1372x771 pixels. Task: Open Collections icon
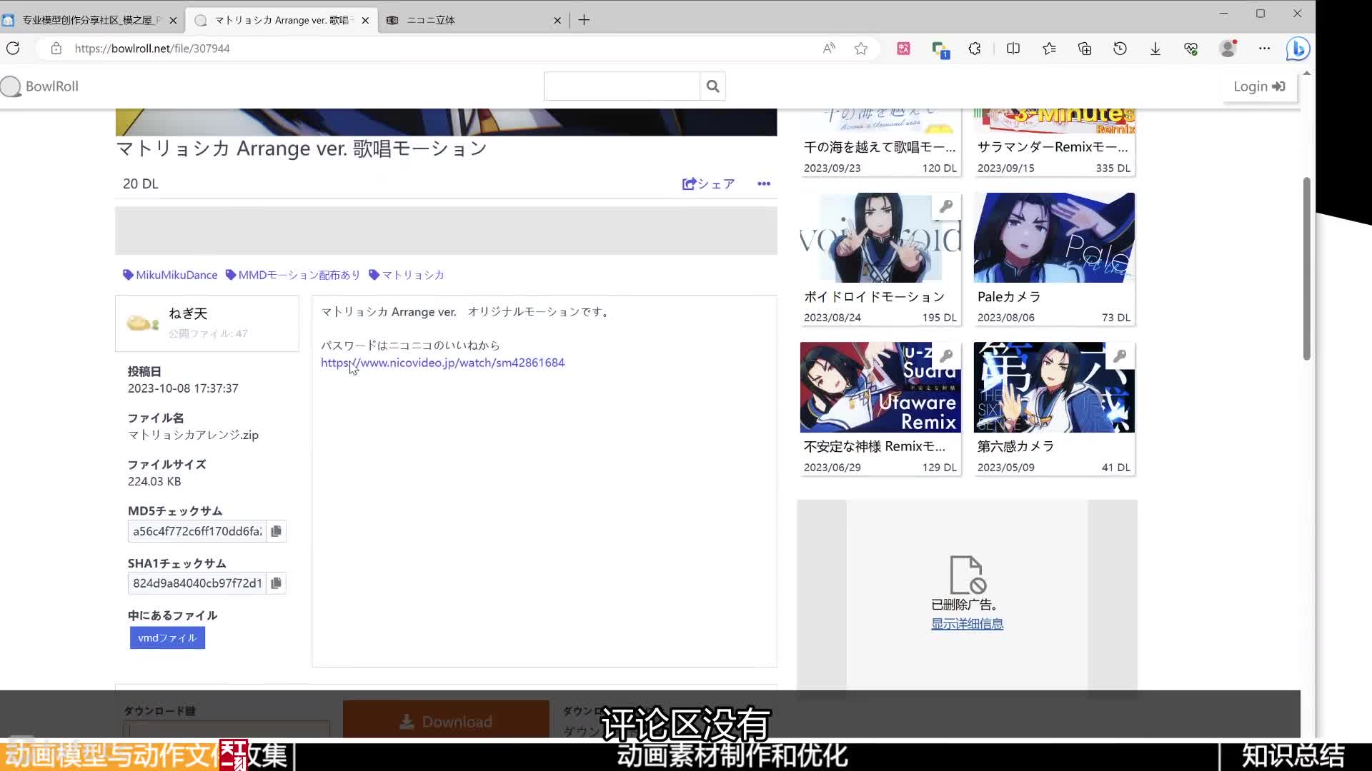[x=1085, y=49]
